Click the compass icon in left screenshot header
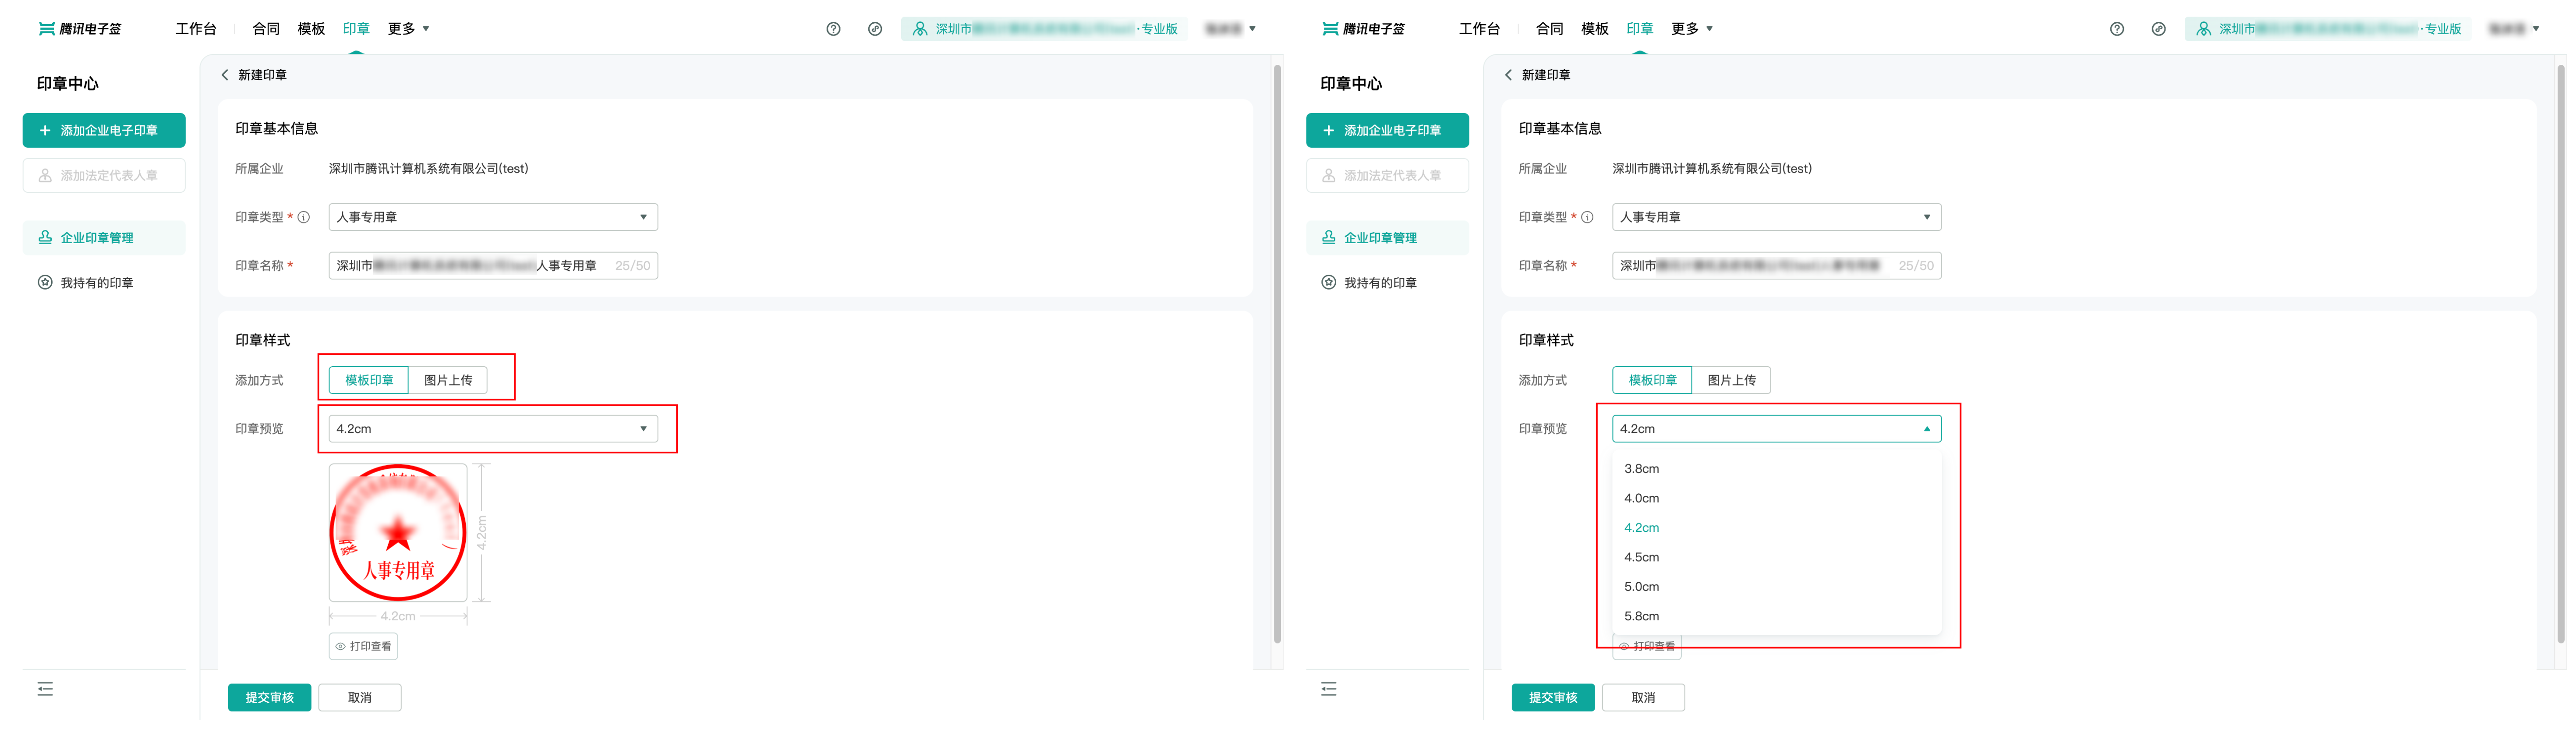Viewport: 2576px width, 729px height. pos(875,29)
